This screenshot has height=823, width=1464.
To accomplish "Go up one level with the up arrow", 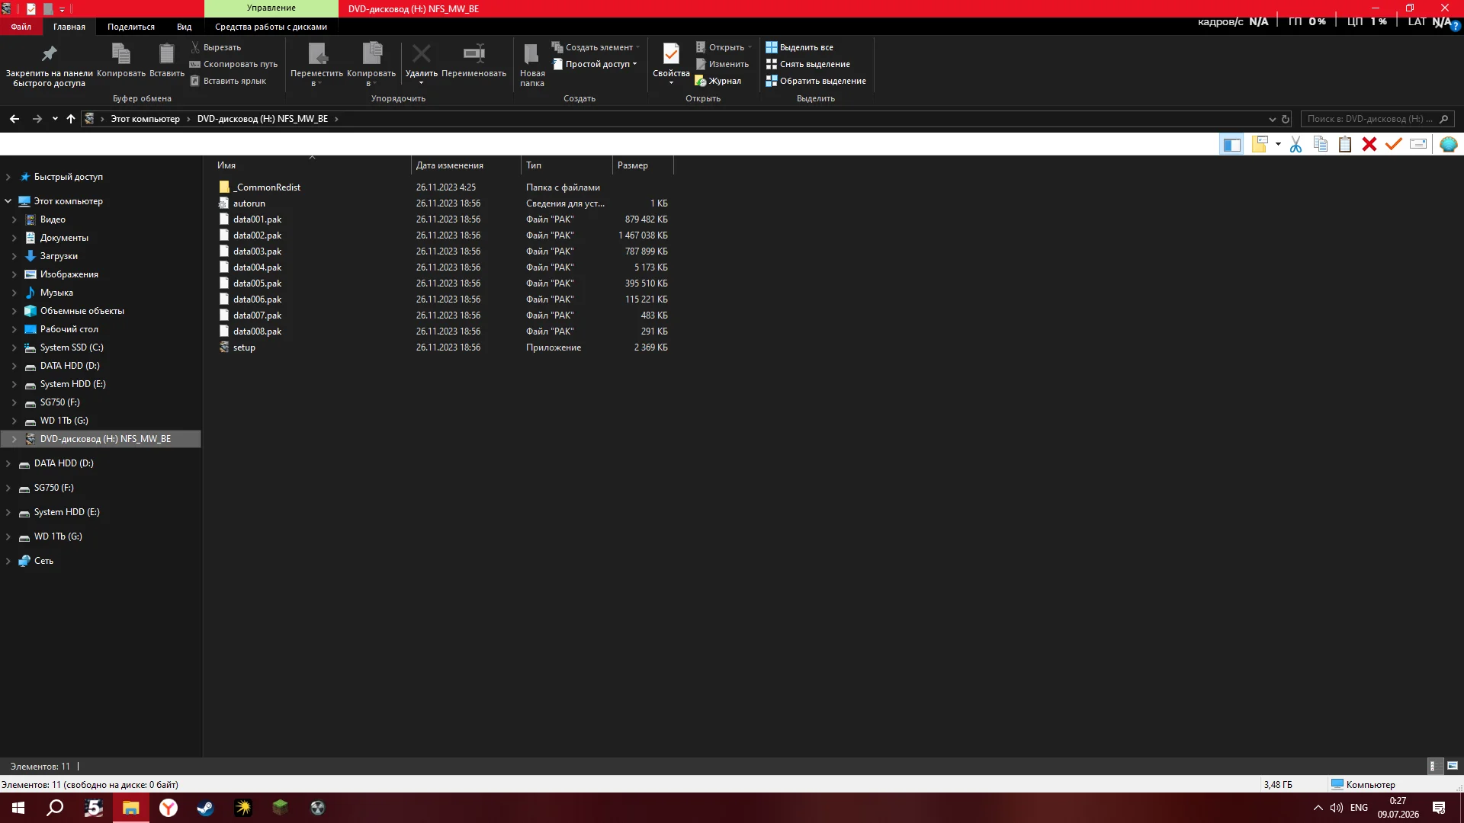I will pos(71,119).
